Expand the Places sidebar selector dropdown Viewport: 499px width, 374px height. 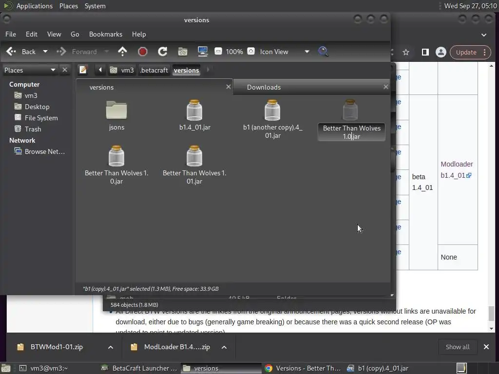click(30, 70)
